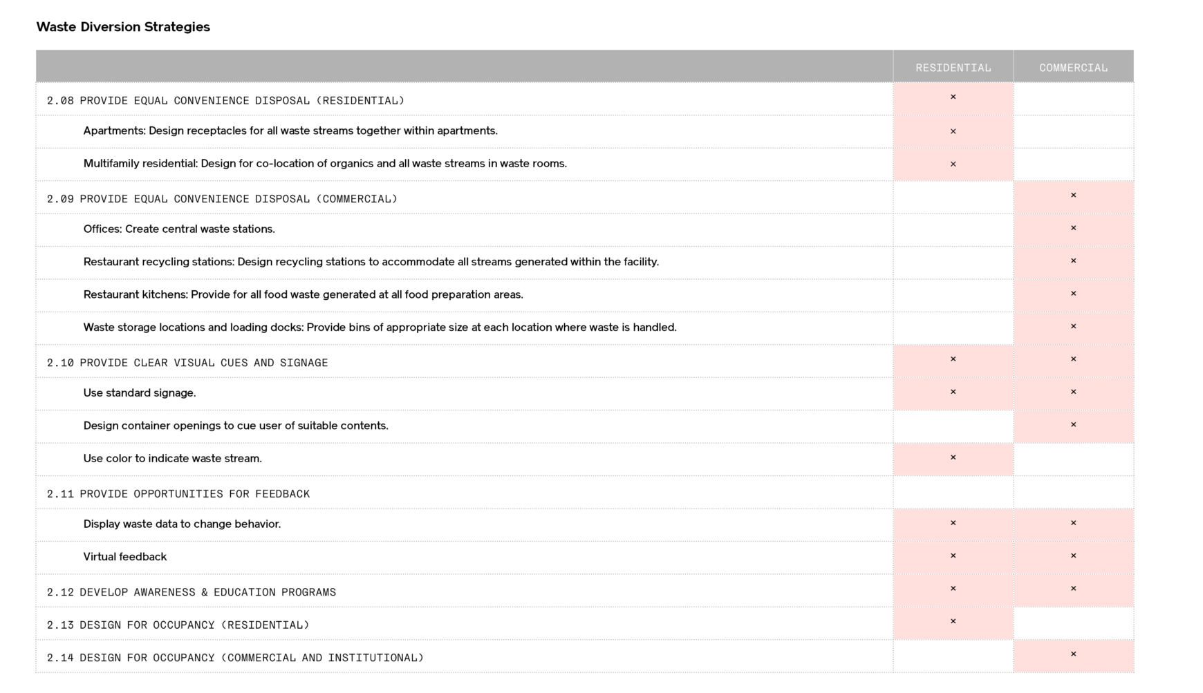Click Residential X for Use color row

click(953, 457)
